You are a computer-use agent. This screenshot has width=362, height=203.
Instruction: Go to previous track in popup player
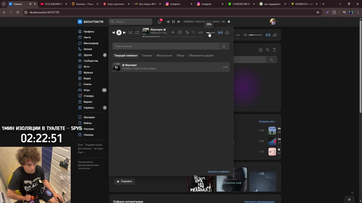[114, 33]
